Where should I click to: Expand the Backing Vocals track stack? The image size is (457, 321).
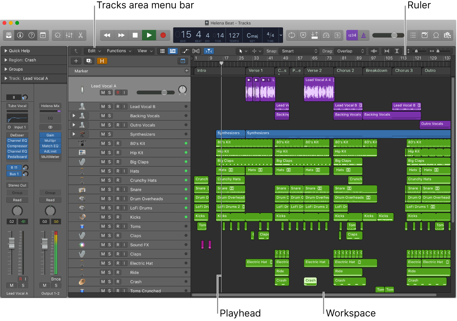(74, 115)
